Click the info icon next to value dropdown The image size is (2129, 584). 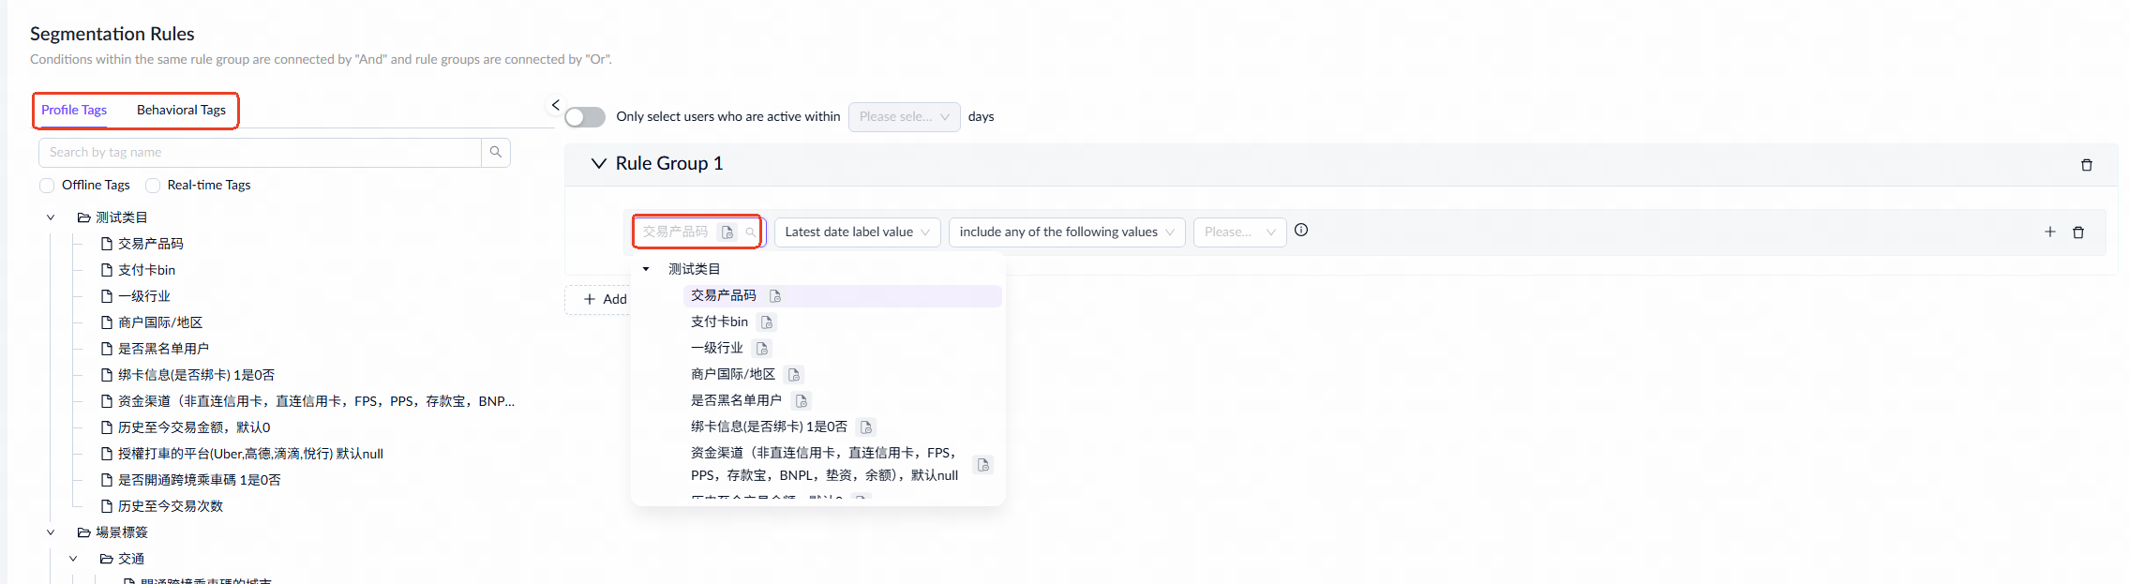[x=1301, y=231]
